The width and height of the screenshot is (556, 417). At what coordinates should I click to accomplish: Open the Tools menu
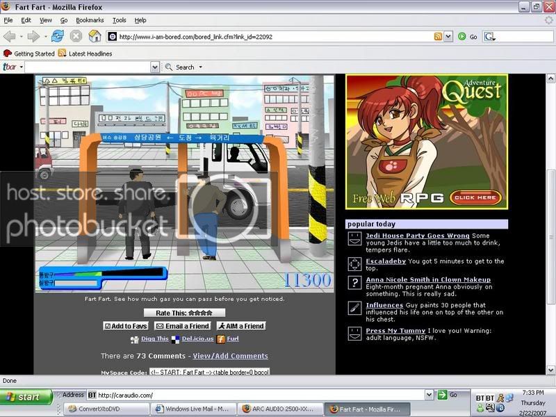119,20
